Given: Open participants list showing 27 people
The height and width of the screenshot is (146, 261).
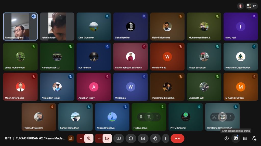Looking at the screenshot, I should (252, 6).
